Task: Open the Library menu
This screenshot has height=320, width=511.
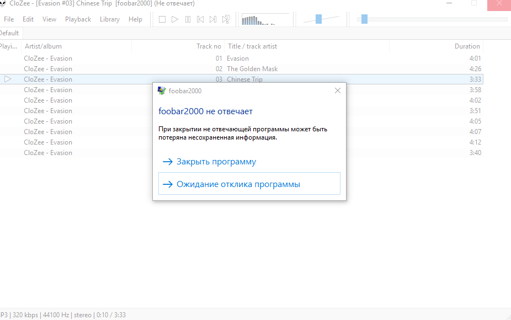Action: tap(109, 19)
